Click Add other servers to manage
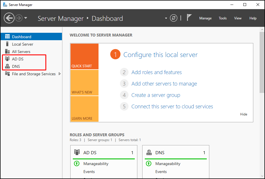This screenshot has width=265, height=179. click(164, 84)
